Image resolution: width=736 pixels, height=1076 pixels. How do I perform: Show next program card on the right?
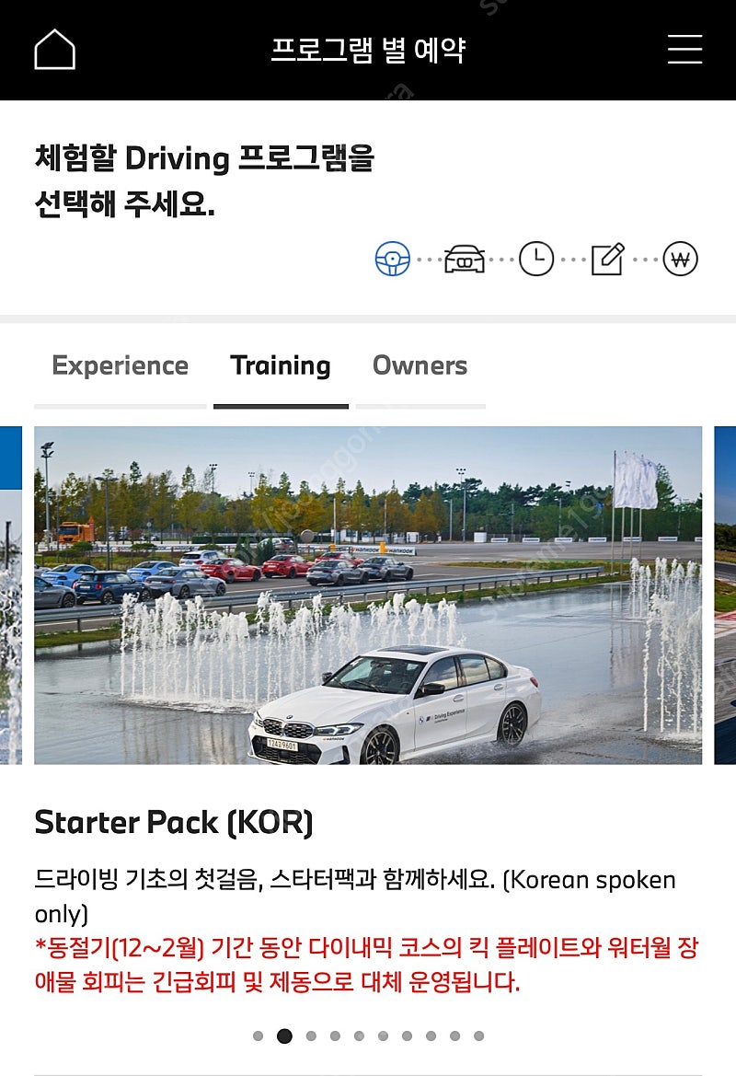click(725, 595)
